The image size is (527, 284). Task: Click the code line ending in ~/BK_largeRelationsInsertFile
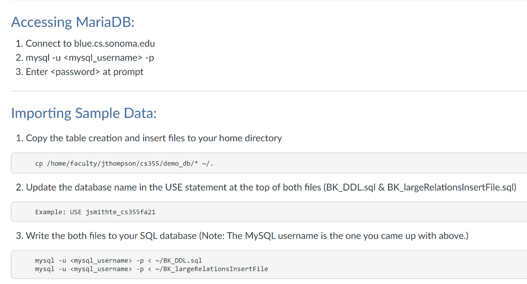(151, 269)
